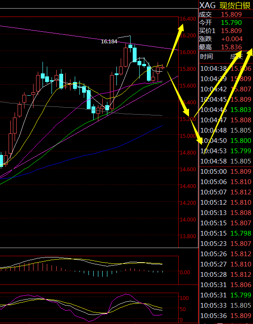Click the 15.600 price axis label
Viewport: 253px width, 324px height.
click(x=188, y=85)
